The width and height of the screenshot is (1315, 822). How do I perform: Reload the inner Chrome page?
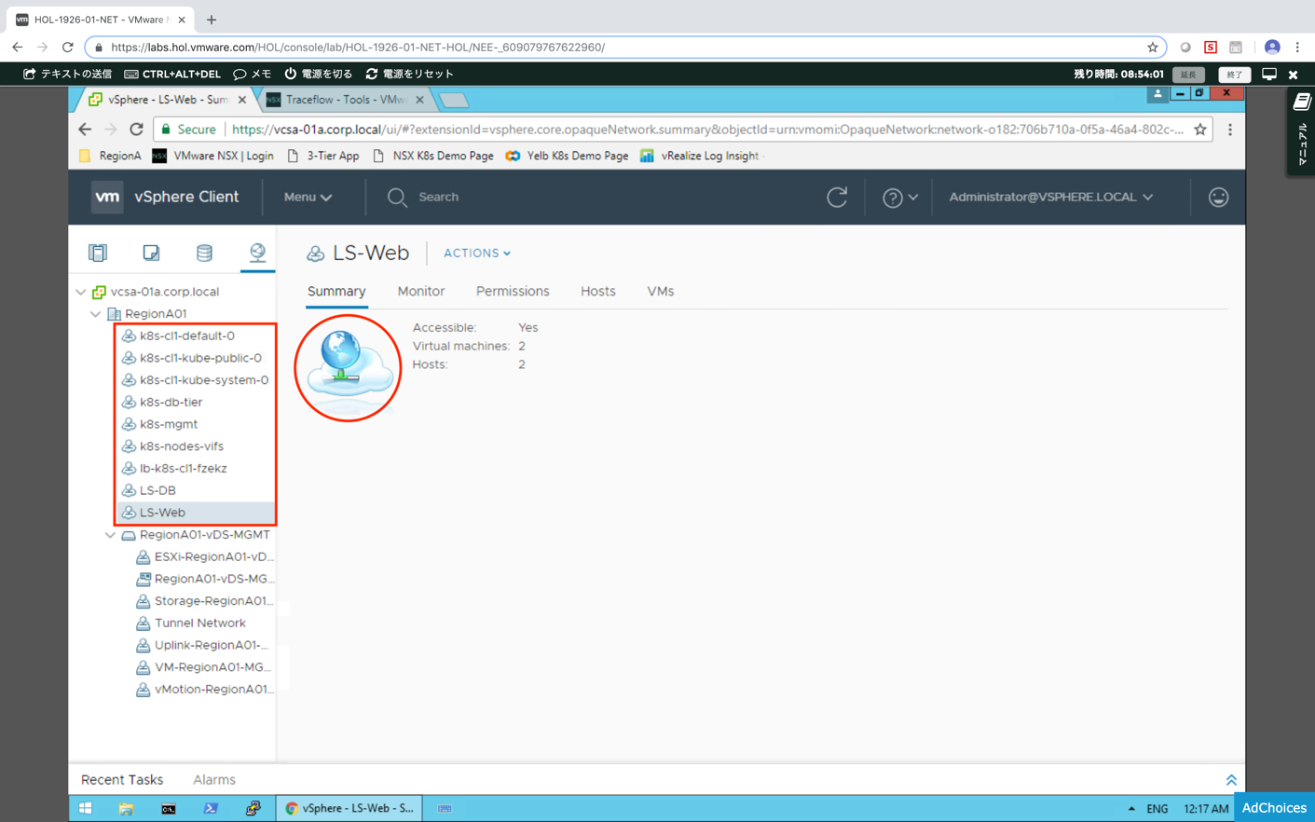[136, 130]
